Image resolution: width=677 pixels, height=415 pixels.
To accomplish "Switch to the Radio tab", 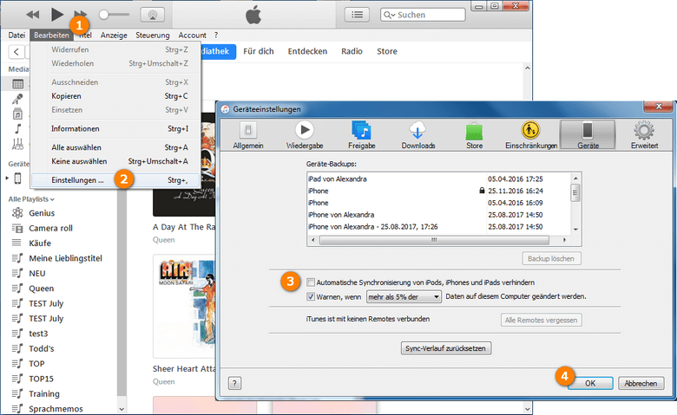I will [352, 51].
